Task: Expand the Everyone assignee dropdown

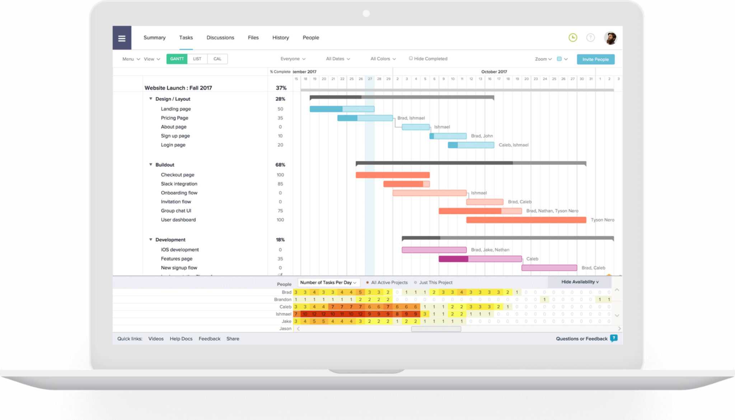Action: (x=292, y=59)
